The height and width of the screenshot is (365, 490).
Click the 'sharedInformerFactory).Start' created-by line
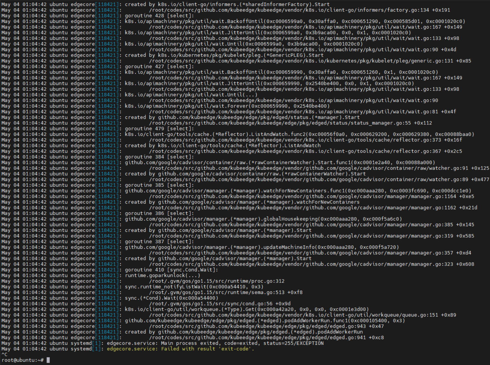click(x=166, y=5)
